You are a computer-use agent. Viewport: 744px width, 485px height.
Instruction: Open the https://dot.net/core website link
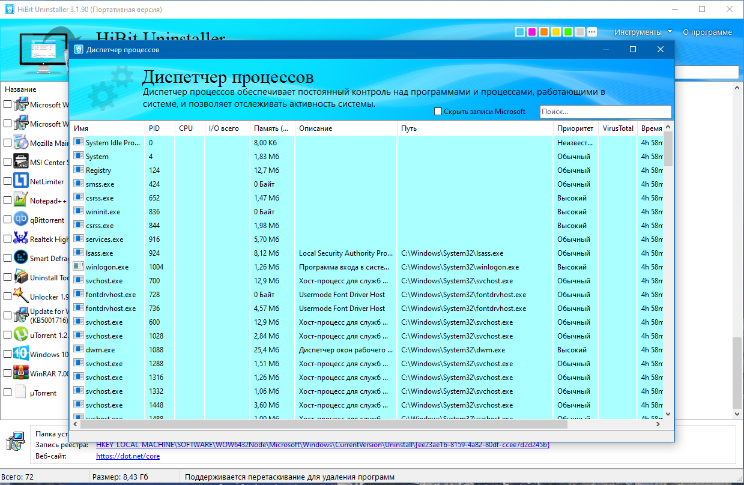(128, 456)
